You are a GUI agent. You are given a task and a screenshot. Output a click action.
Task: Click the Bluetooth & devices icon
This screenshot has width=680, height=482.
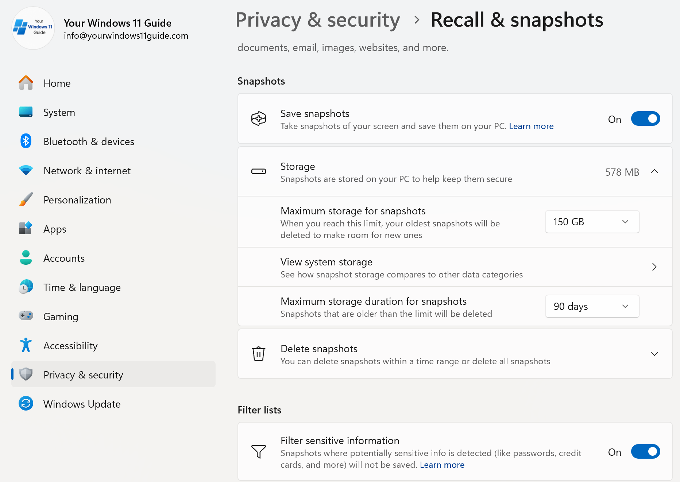click(26, 141)
